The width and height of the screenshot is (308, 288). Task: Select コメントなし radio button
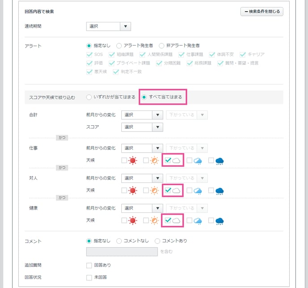(119, 241)
